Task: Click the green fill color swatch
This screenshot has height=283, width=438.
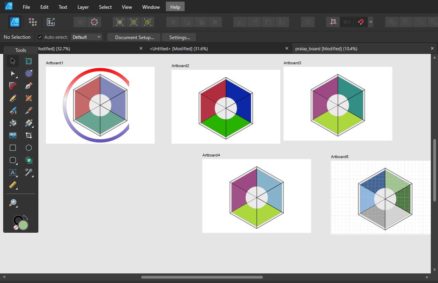Action: [x=24, y=225]
